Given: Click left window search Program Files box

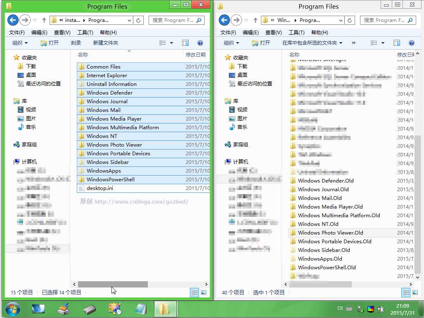Looking at the screenshot, I should click(x=177, y=20).
